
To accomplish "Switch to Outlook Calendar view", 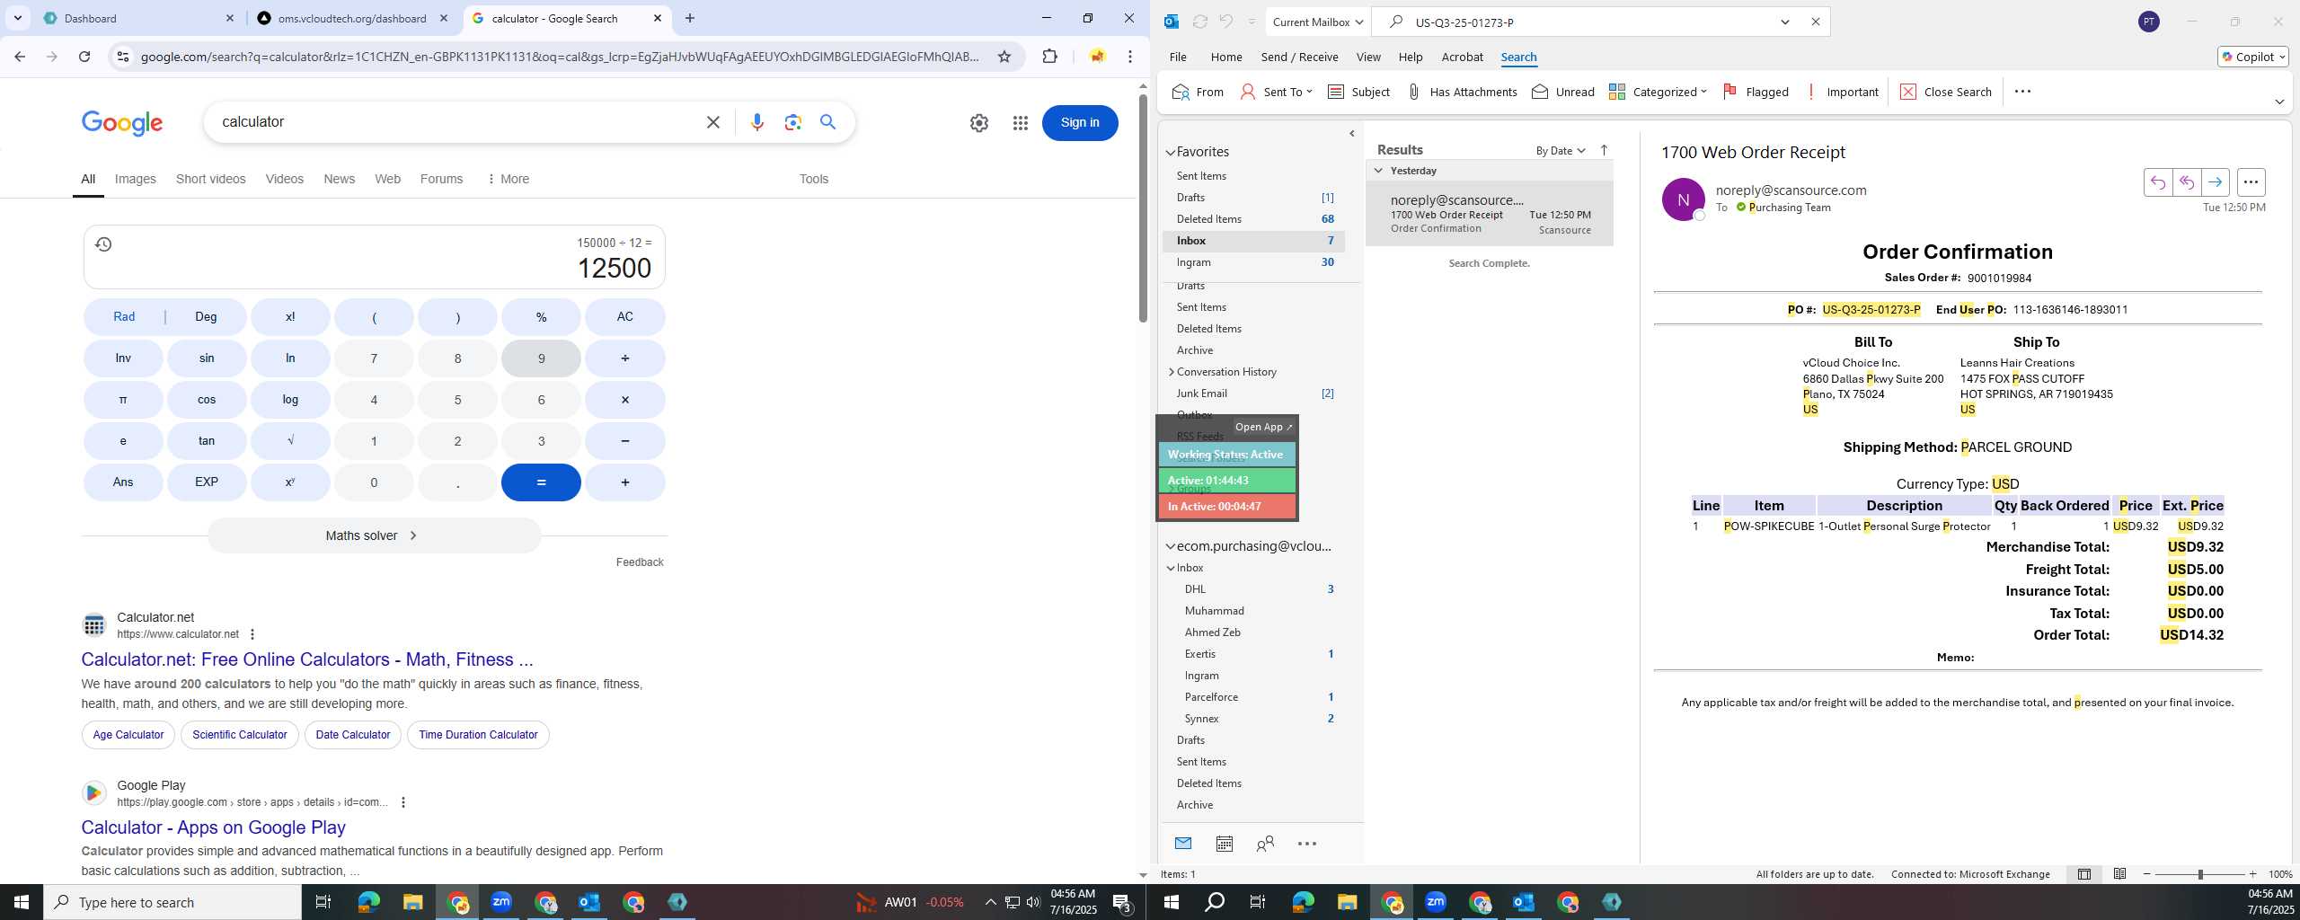I will point(1224,844).
